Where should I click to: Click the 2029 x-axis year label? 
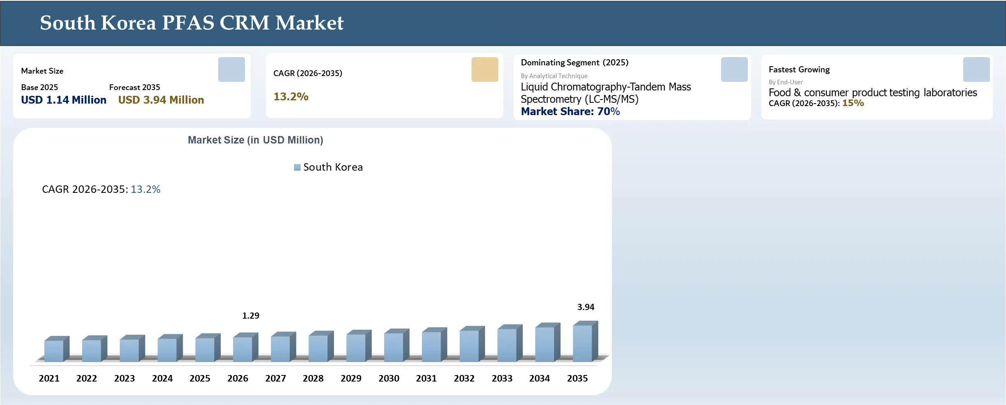pos(351,379)
